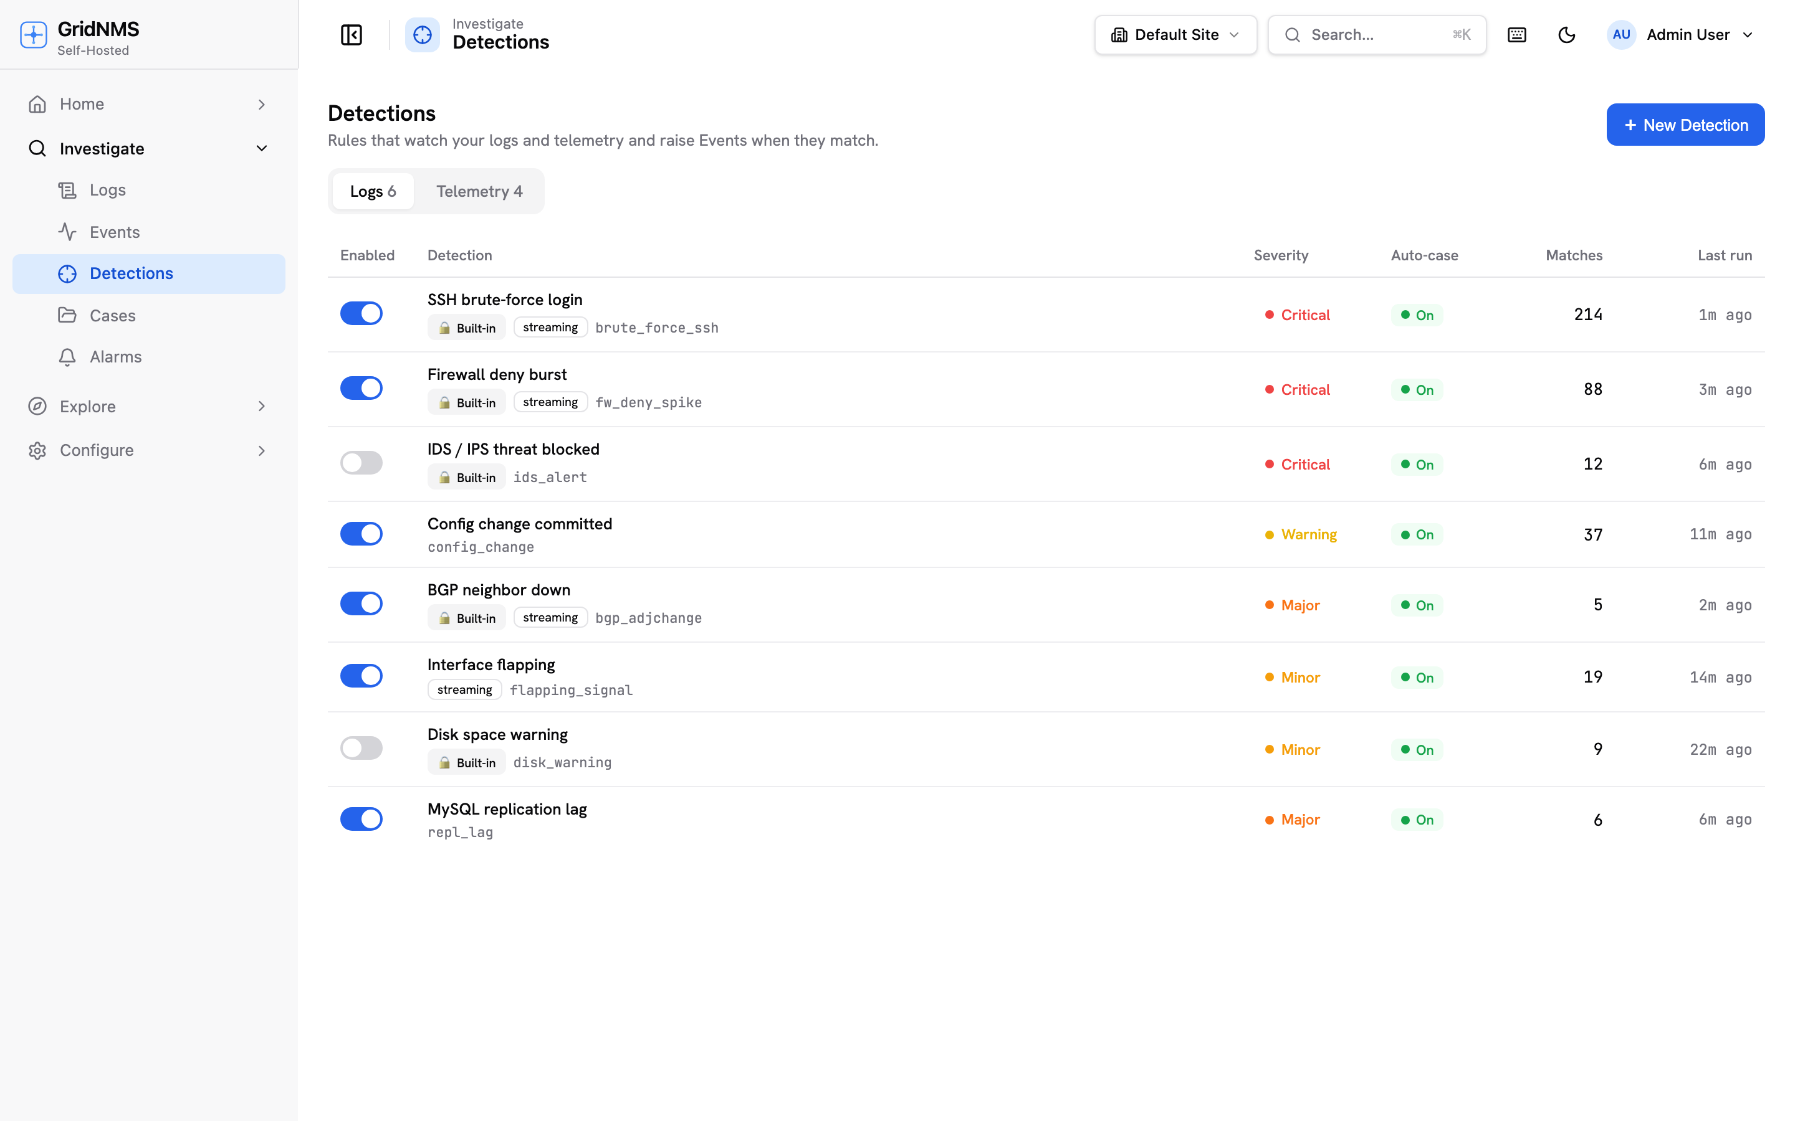This screenshot has height=1121, width=1795.
Task: Open keyboard shortcuts icon
Action: (1517, 35)
